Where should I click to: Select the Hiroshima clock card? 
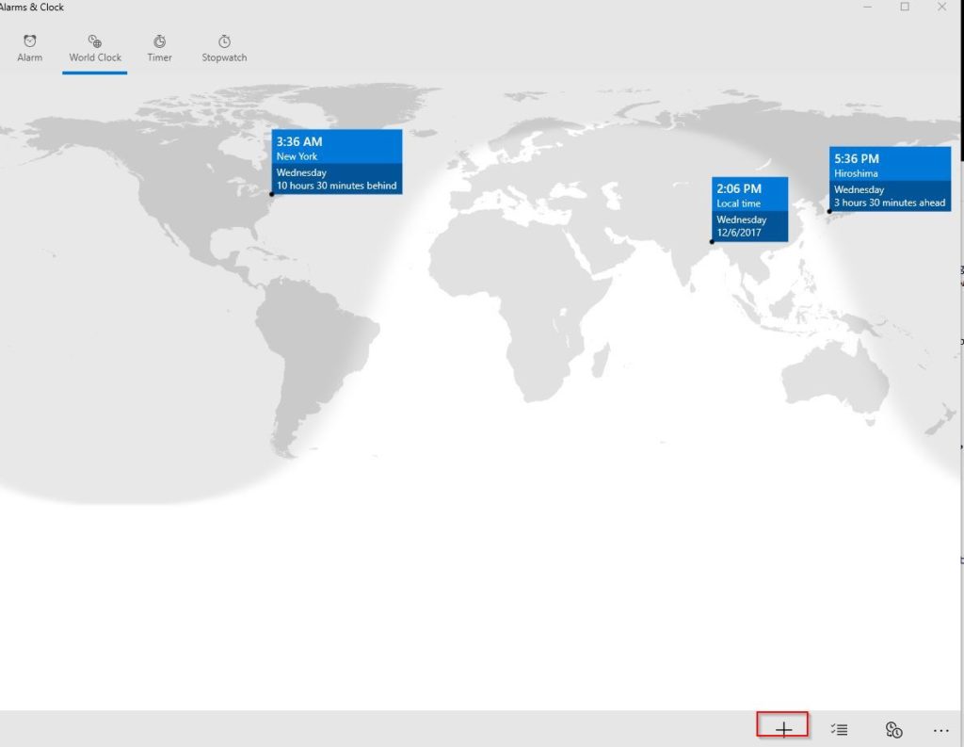pos(890,179)
